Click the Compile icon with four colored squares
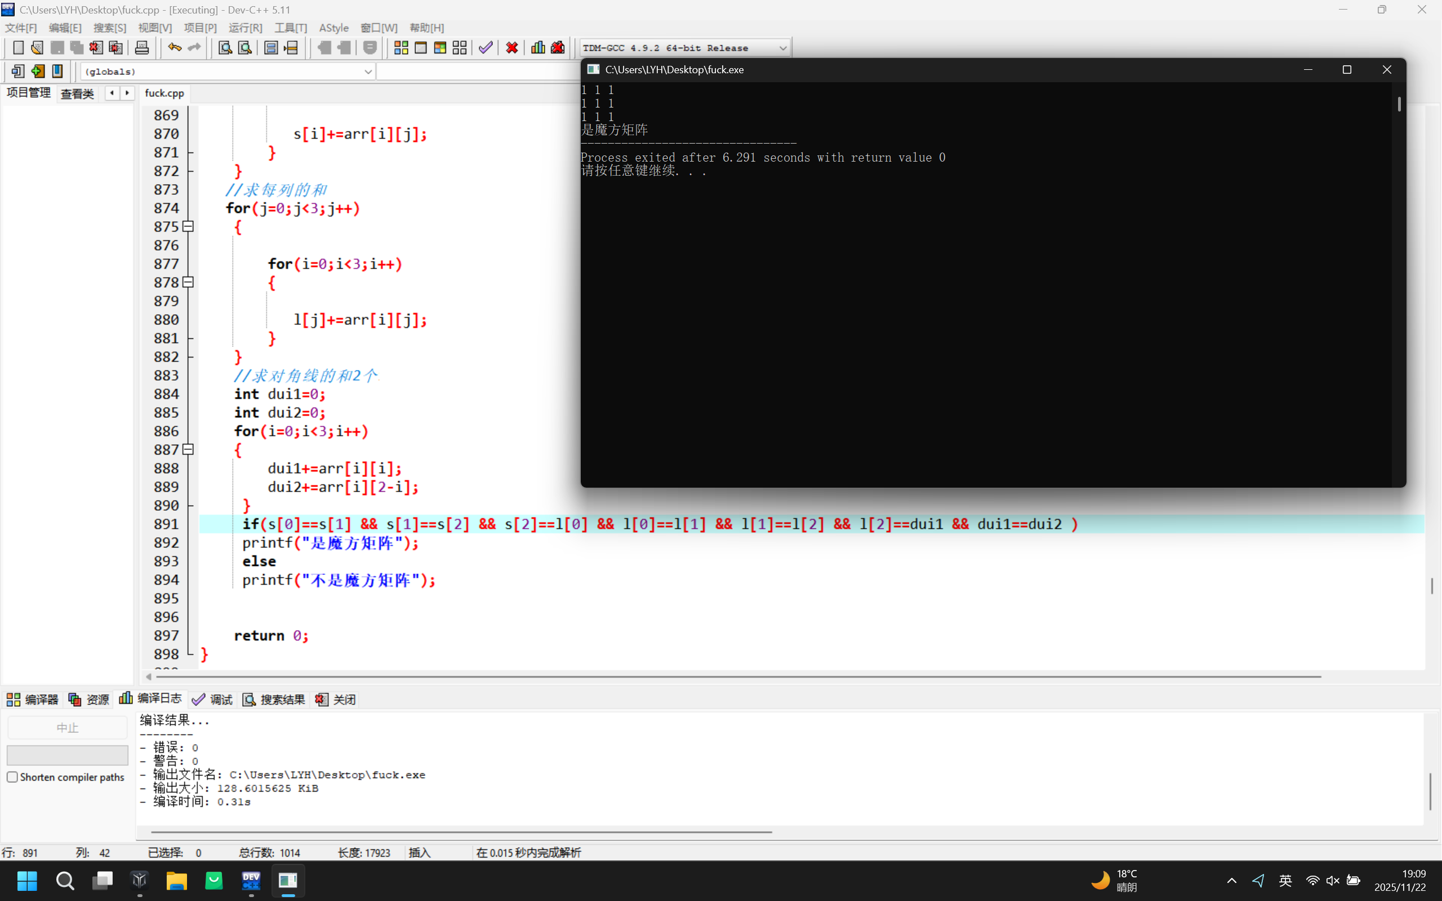The image size is (1442, 901). 401,48
